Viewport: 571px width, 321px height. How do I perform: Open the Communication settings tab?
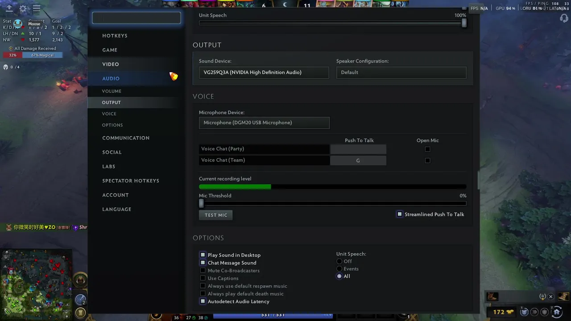(126, 138)
